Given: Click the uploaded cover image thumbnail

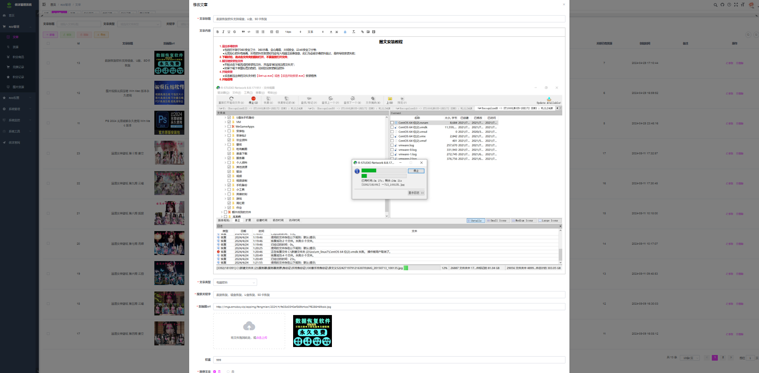Looking at the screenshot, I should pyautogui.click(x=312, y=331).
